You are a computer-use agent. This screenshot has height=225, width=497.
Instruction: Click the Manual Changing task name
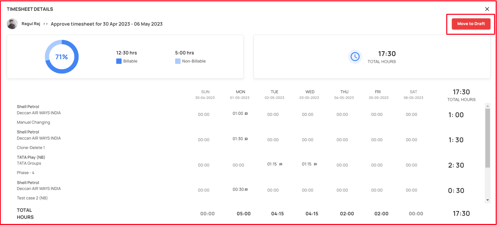tap(34, 122)
